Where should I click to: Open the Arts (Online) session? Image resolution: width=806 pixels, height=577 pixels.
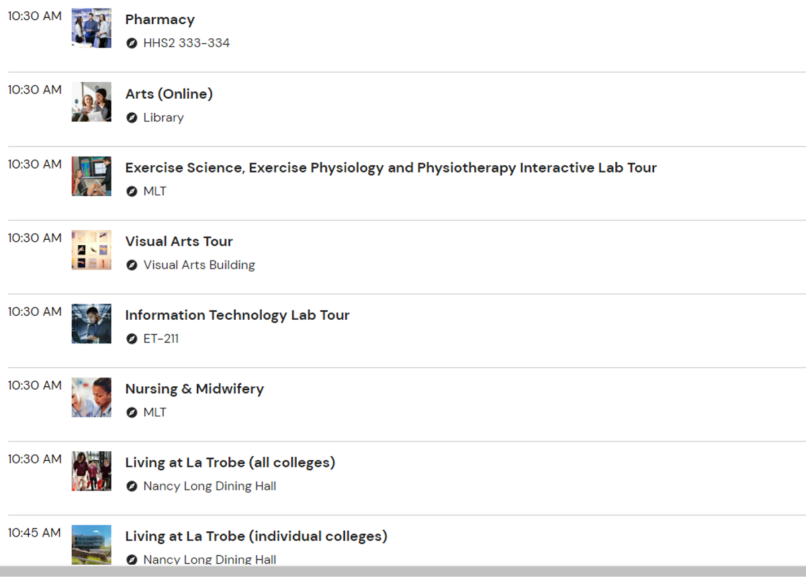pyautogui.click(x=169, y=94)
